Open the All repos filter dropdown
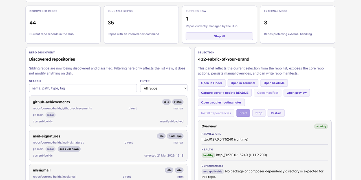 pyautogui.click(x=164, y=88)
